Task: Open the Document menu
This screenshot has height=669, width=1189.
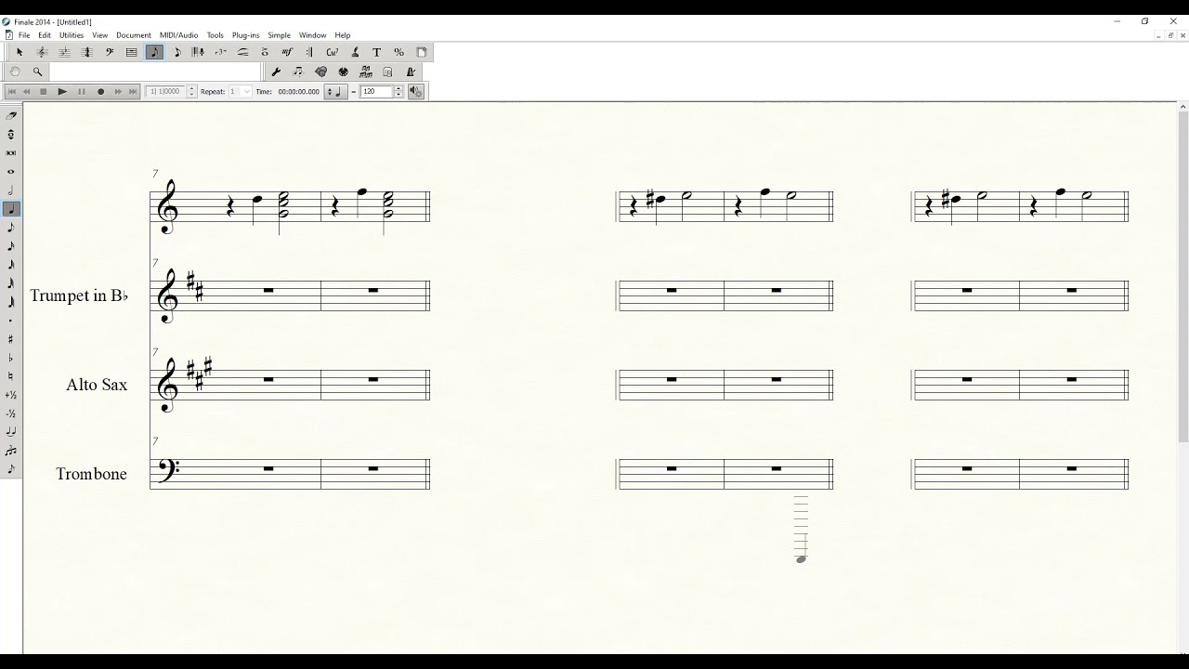Action: coord(134,35)
